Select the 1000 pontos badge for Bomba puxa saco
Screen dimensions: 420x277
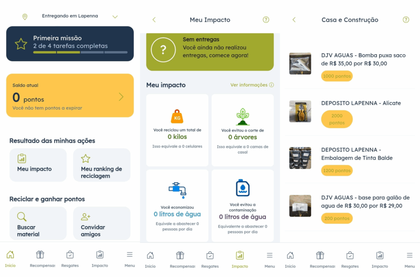[337, 76]
